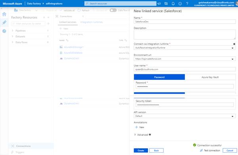Click the User name field
The image size is (238, 155).
pos(185,69)
